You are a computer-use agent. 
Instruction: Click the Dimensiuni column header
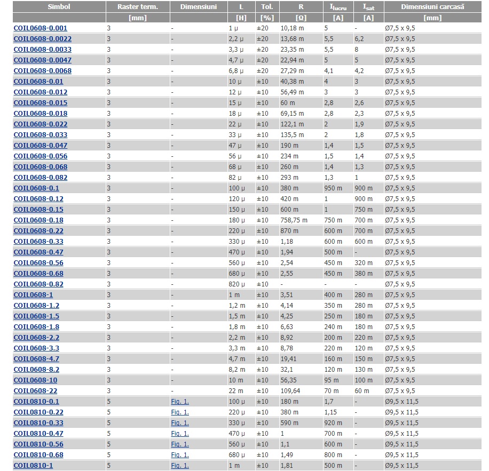(199, 6)
